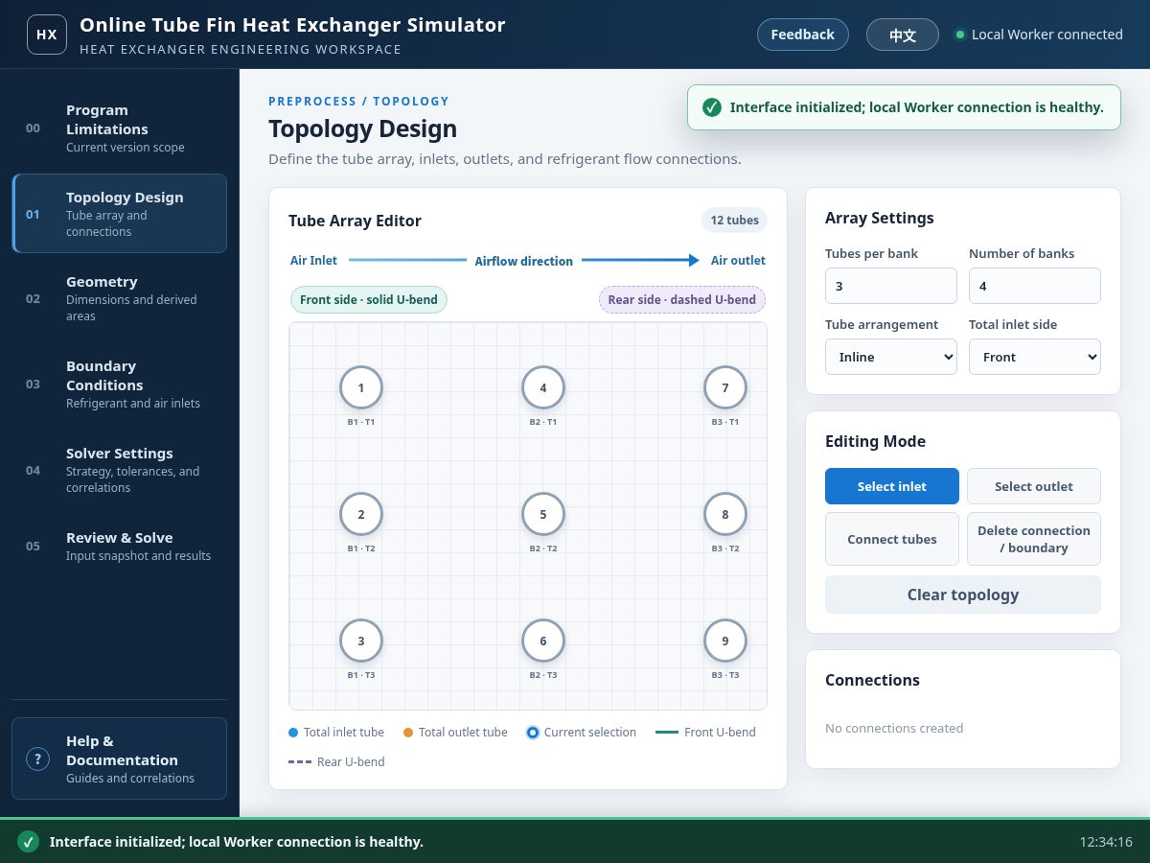
Task: Click the Worker connection status dot
Action: click(x=960, y=35)
